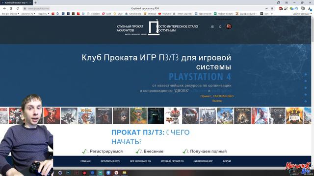314x176 pixels.
Task: Open the browser hamburger menu
Action: (x=287, y=2)
